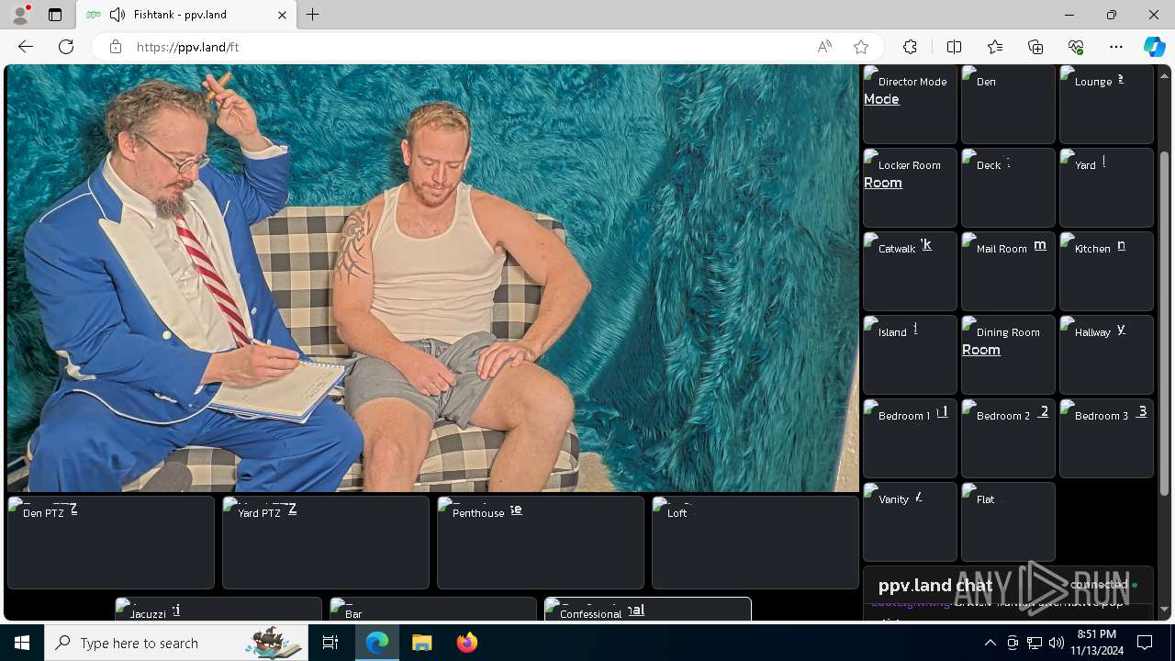The image size is (1175, 661).
Task: Open File Explorer from taskbar
Action: (x=421, y=643)
